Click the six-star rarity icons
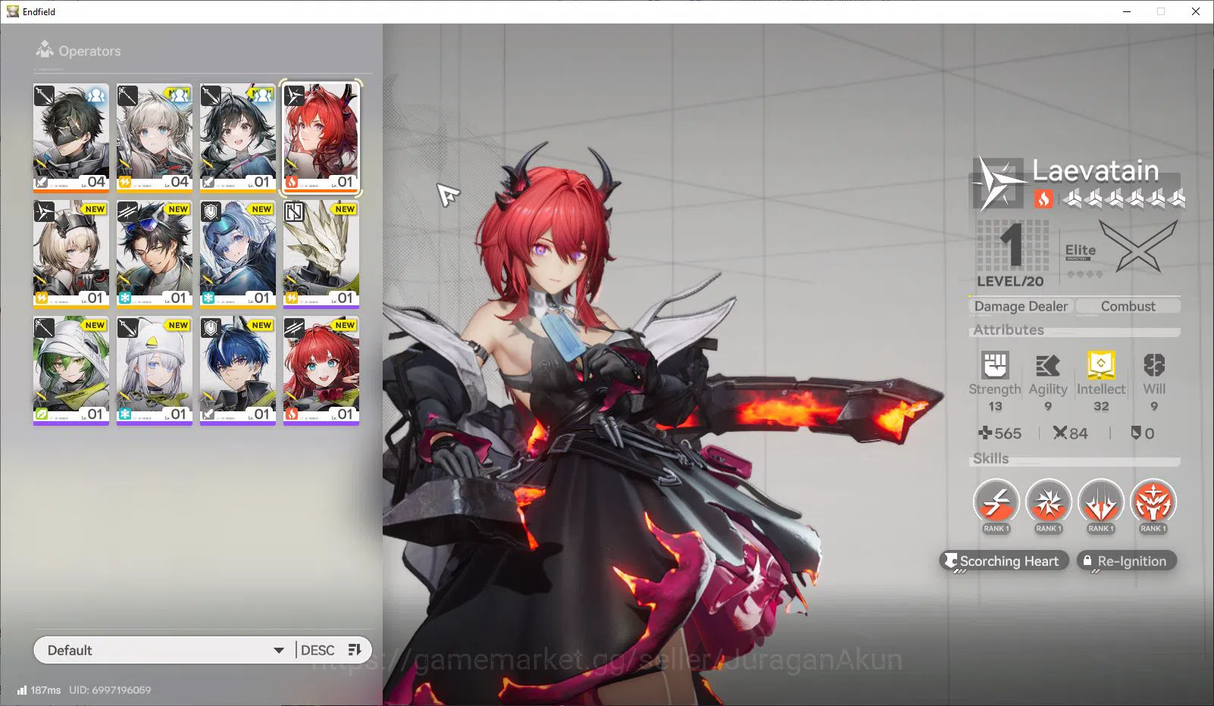The image size is (1214, 706). [x=1124, y=198]
